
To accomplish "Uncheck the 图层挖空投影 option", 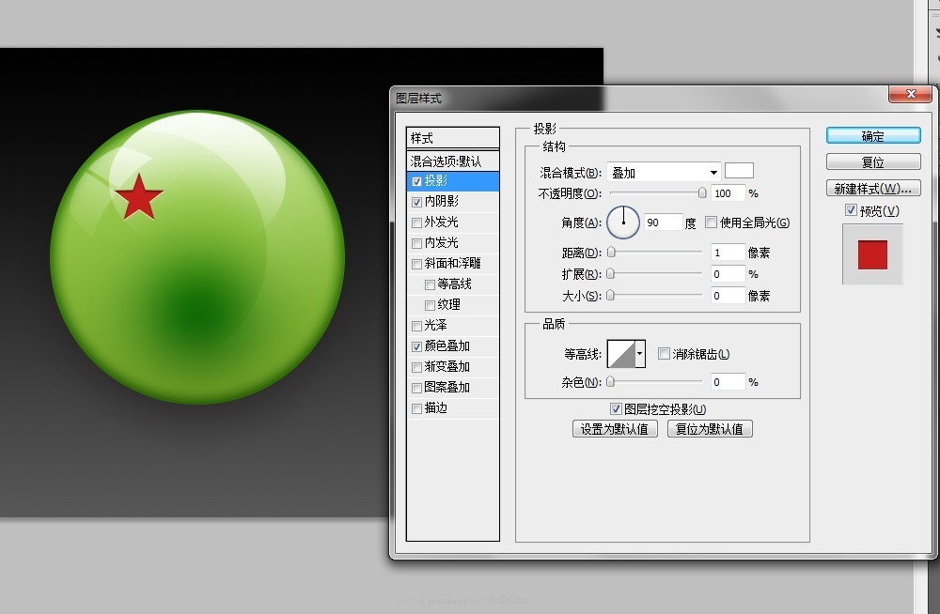I will tap(617, 408).
